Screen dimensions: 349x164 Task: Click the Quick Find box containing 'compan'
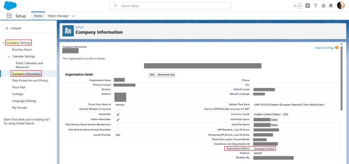[x=28, y=28]
